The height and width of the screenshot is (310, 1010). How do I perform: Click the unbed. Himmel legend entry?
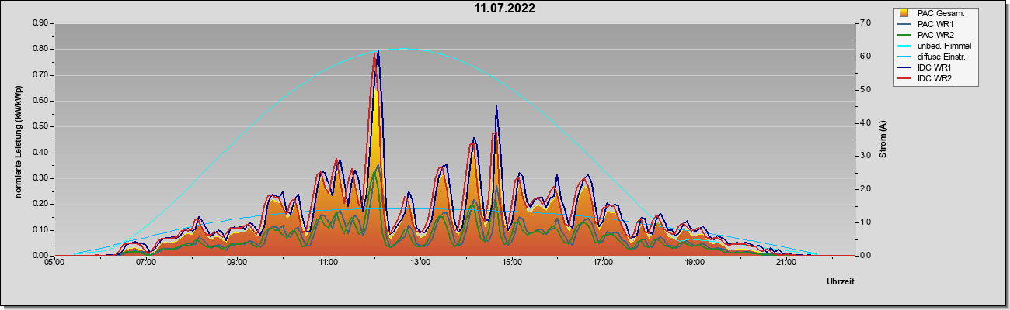935,46
